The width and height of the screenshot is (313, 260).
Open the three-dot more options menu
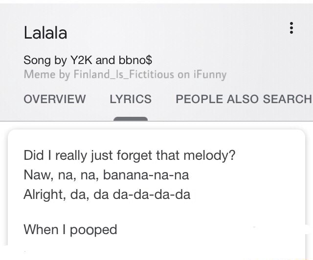click(291, 28)
